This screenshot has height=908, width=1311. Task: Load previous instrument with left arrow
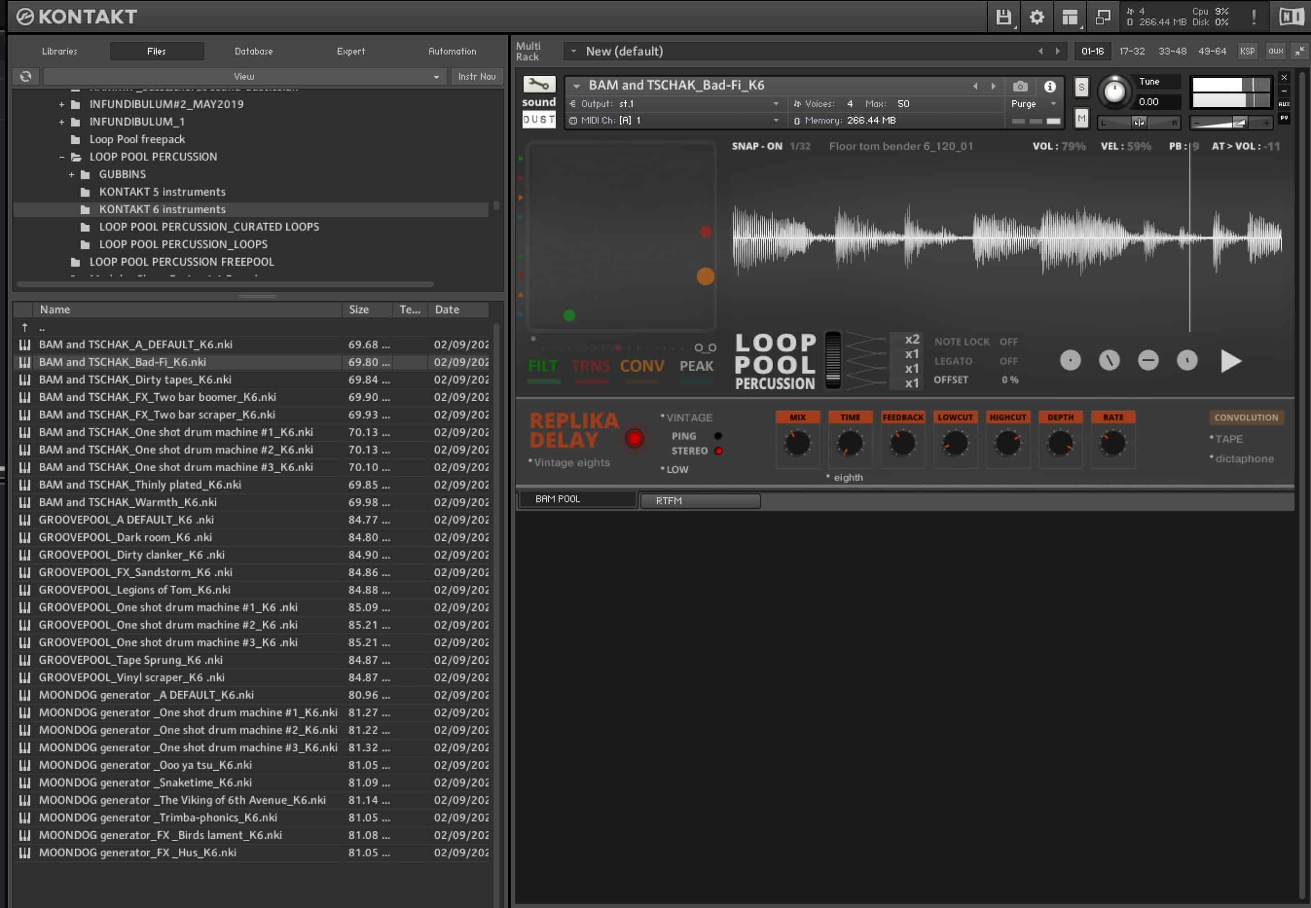tap(976, 86)
